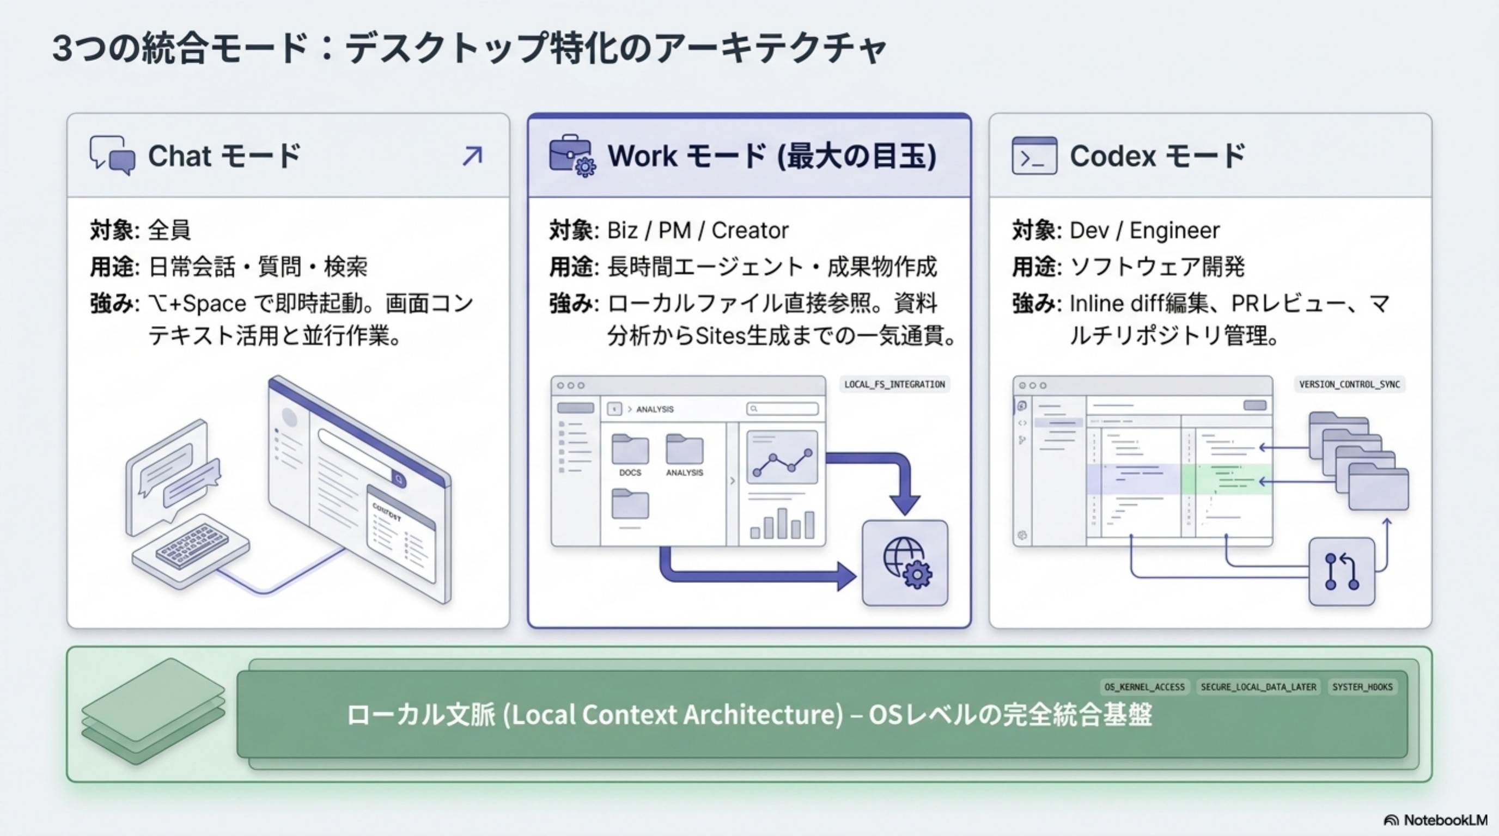Open the arrow link in Chat mode header

[472, 156]
